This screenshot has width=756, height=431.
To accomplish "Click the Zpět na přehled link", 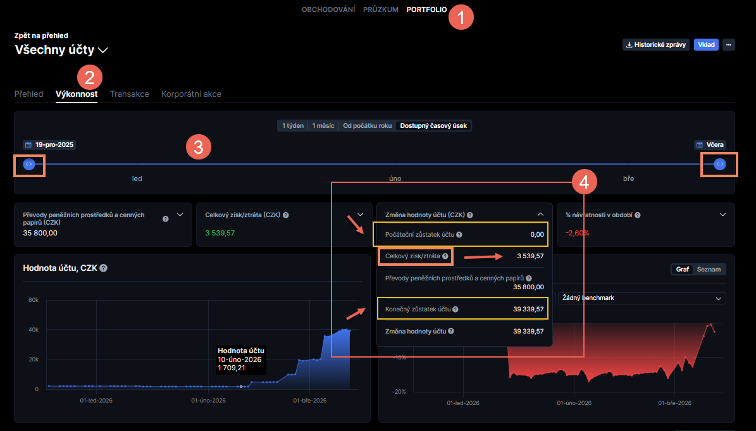I will pos(41,36).
